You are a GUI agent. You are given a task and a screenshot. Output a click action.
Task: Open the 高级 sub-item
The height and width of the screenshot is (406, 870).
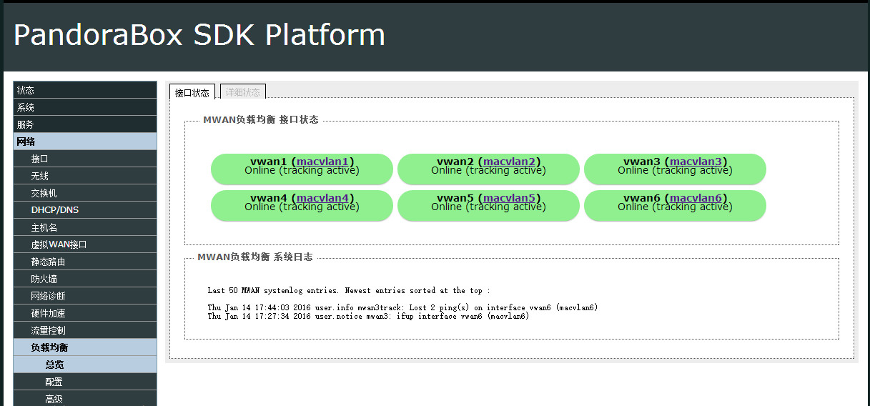click(x=85, y=398)
